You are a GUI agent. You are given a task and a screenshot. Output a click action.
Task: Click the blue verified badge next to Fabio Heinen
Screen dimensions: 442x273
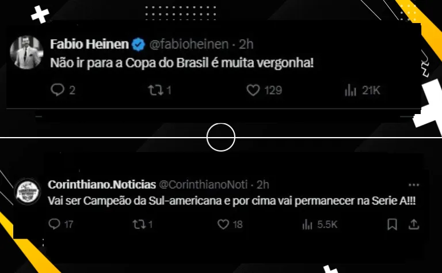[x=138, y=44]
